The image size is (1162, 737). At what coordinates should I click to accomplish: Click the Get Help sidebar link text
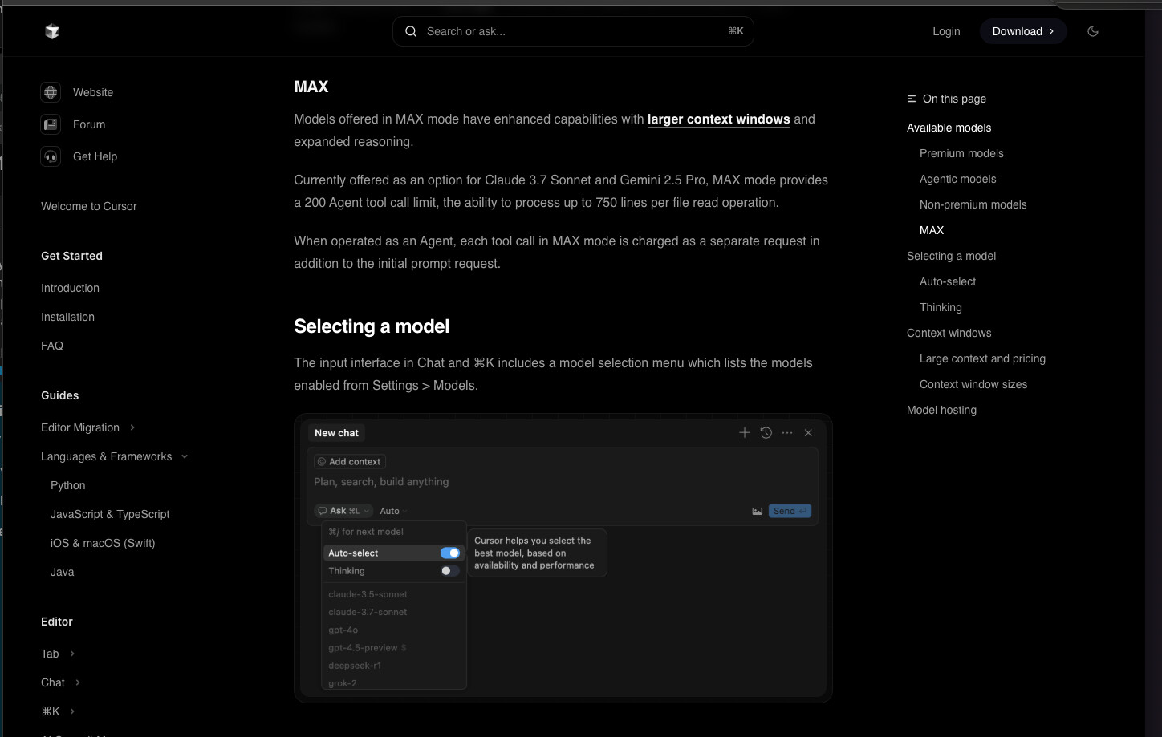(x=95, y=156)
